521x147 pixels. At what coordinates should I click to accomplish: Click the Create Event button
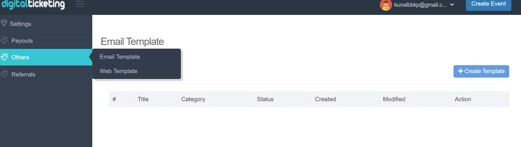pyautogui.click(x=488, y=4)
